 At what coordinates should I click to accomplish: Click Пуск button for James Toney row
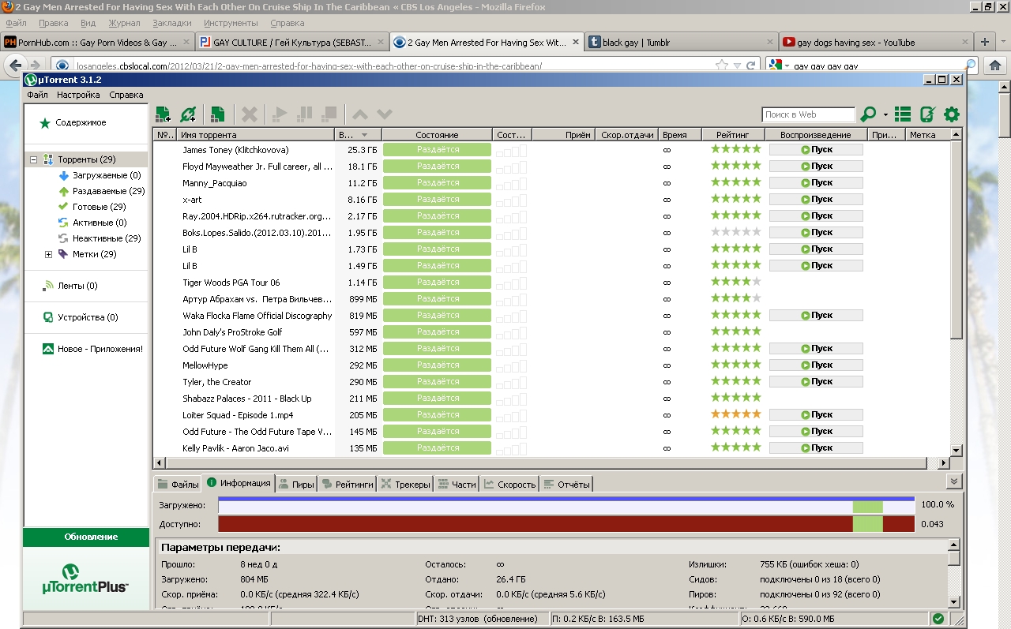coord(816,149)
